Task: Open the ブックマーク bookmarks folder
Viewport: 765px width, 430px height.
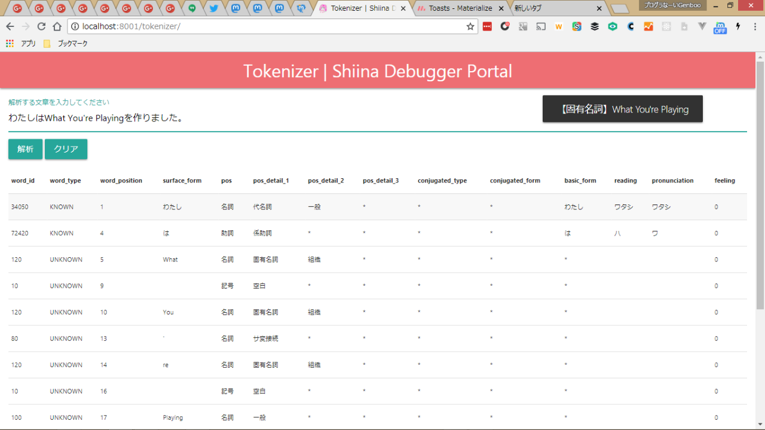Action: [x=66, y=44]
